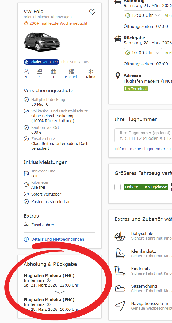Click the air conditioning snowflake icon
The height and width of the screenshot is (323, 172).
point(91,71)
